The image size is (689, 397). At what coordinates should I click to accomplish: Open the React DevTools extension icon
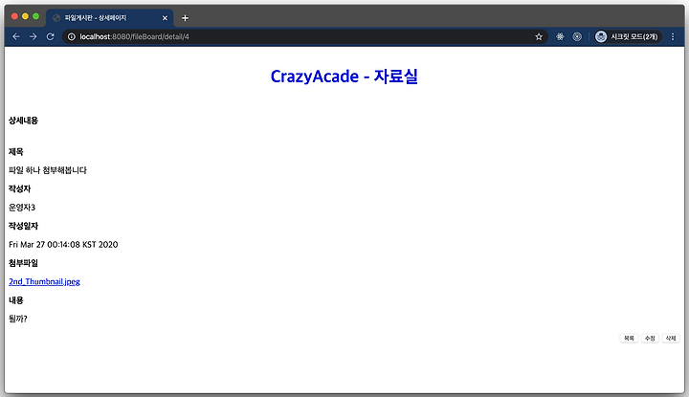tap(560, 37)
